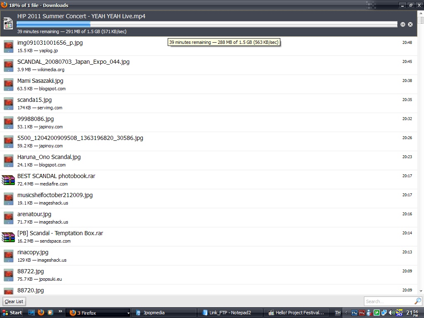Click the green H tray icon
The height and width of the screenshot is (318, 424).
point(376,313)
